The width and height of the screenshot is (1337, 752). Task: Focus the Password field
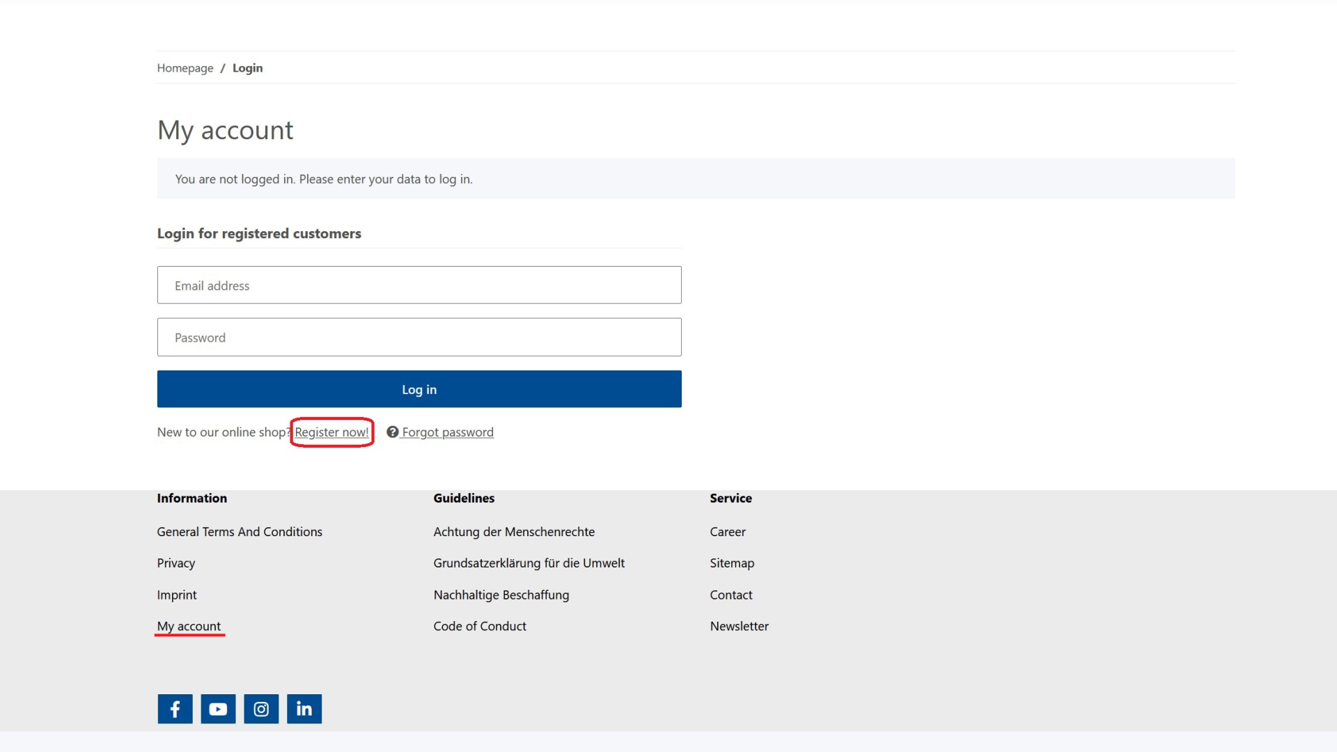419,337
